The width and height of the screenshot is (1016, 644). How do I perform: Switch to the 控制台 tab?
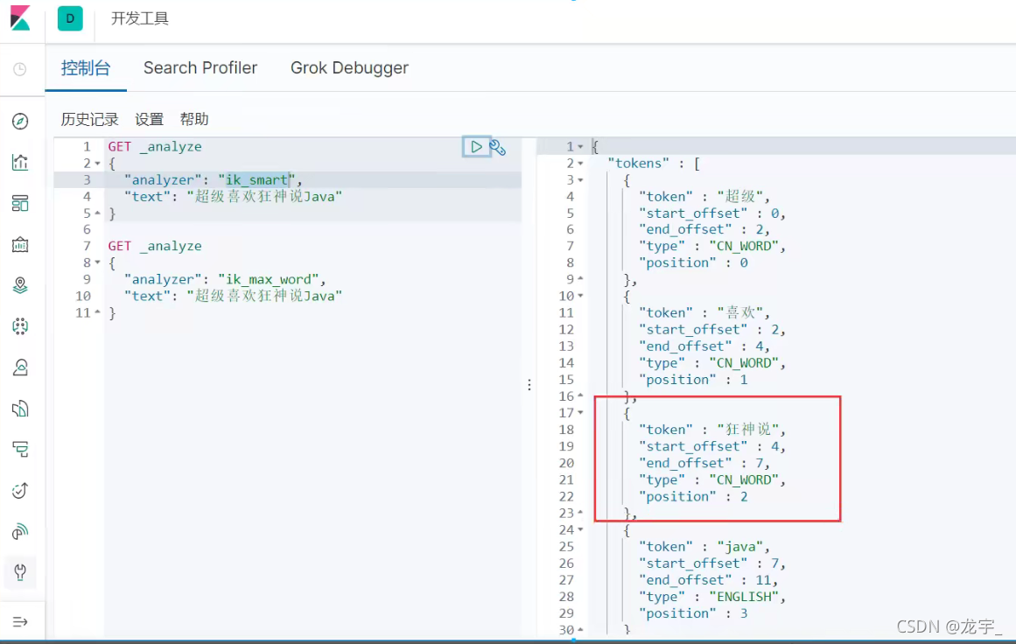(86, 68)
